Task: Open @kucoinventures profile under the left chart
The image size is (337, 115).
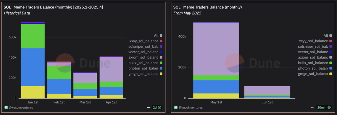Action: click(21, 107)
